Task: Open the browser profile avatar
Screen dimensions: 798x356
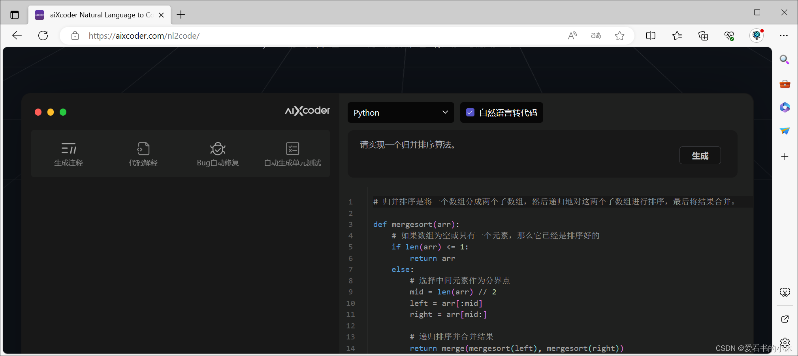Action: (x=757, y=36)
